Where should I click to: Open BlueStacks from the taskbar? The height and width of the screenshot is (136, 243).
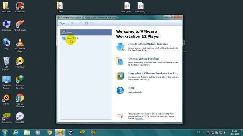[82, 132]
